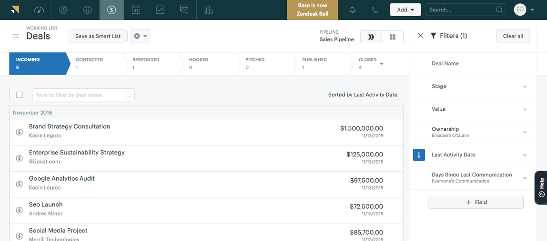547x241 pixels.
Task: Click the phone call icon
Action: [x=375, y=10]
